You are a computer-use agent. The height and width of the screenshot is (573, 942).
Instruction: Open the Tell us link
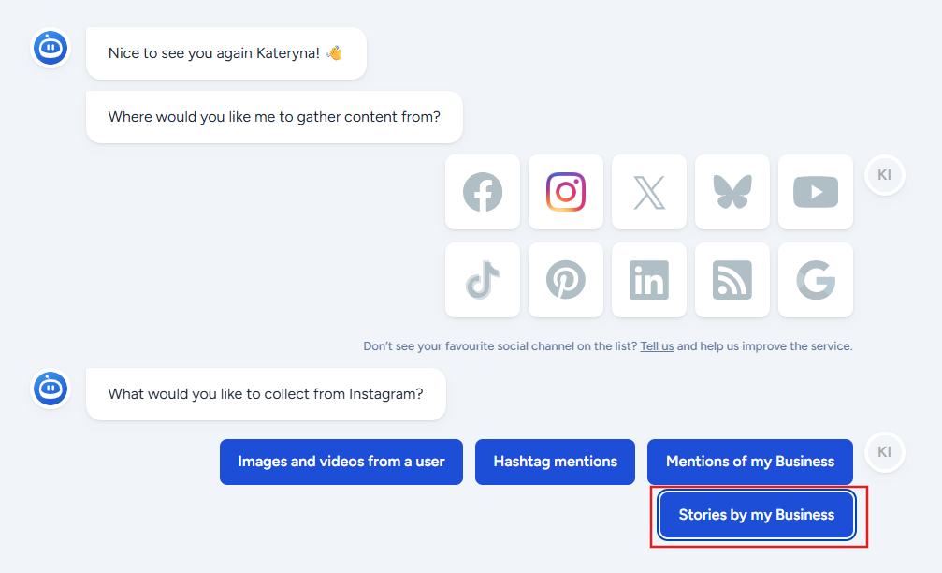click(657, 346)
